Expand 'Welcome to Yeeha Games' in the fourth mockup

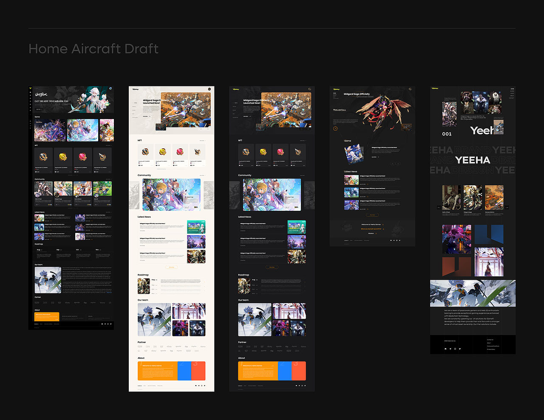tap(372, 224)
